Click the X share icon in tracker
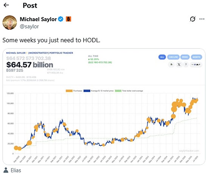The image size is (208, 174). pos(179,65)
